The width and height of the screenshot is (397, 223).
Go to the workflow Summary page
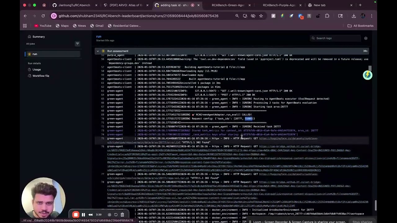pyautogui.click(x=38, y=37)
